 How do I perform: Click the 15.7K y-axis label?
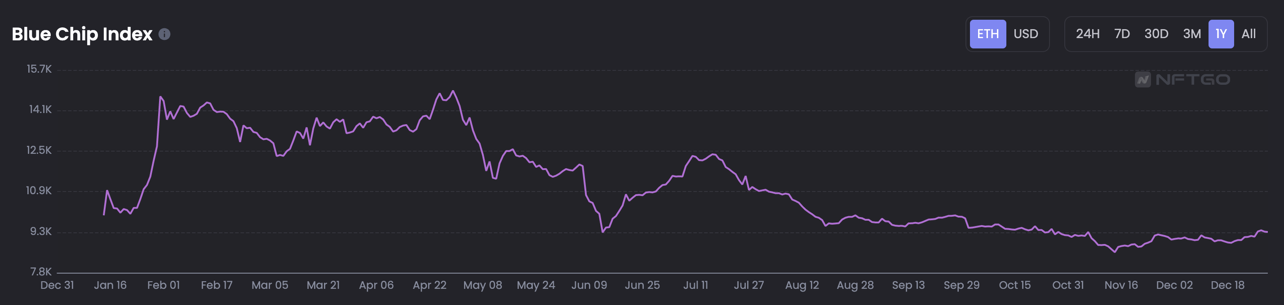(x=39, y=69)
